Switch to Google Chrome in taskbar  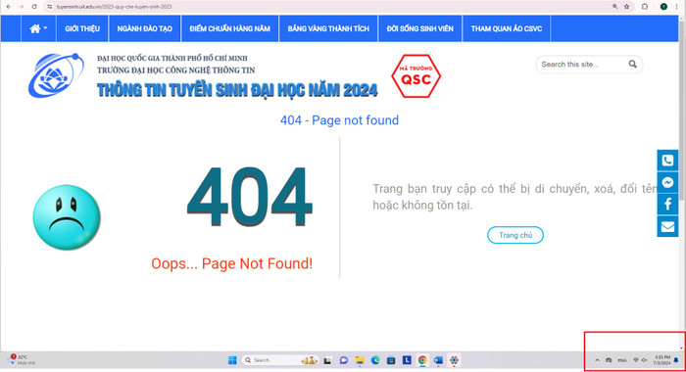click(422, 360)
